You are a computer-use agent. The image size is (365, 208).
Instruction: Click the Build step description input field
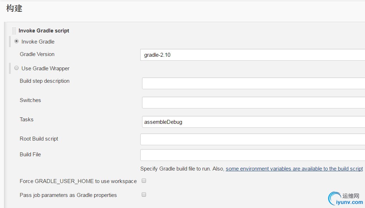pyautogui.click(x=253, y=83)
